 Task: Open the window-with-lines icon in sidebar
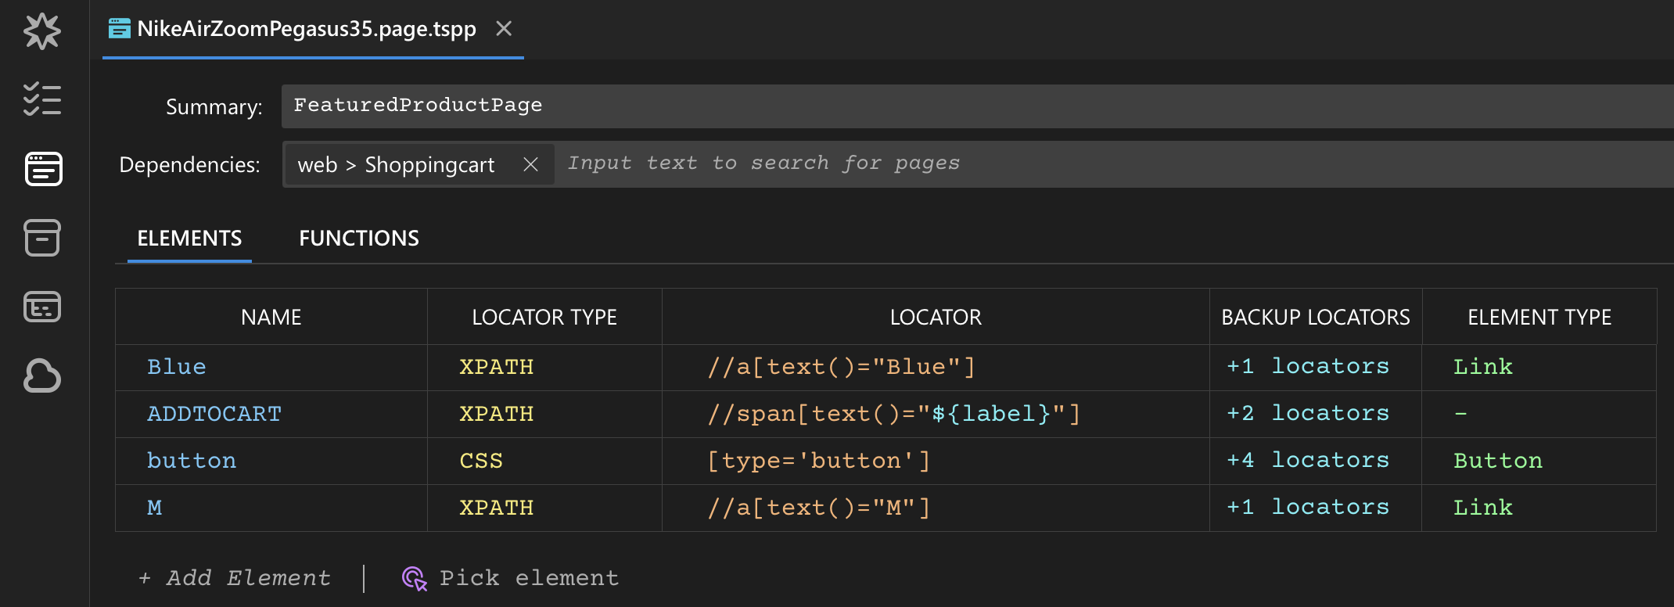[42, 307]
